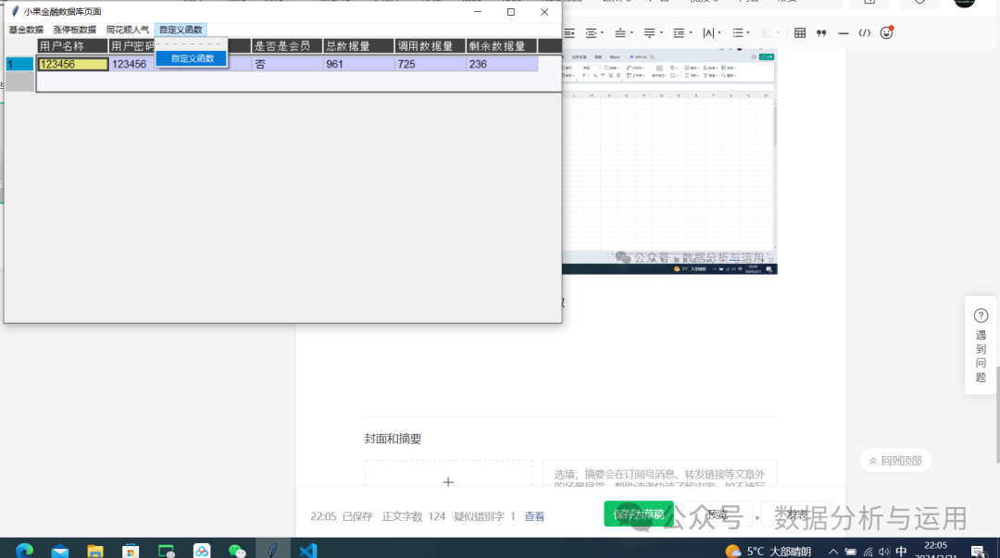Viewport: 1000px width, 558px height.
Task: Open the green monitor app in the taskbar
Action: (x=167, y=551)
